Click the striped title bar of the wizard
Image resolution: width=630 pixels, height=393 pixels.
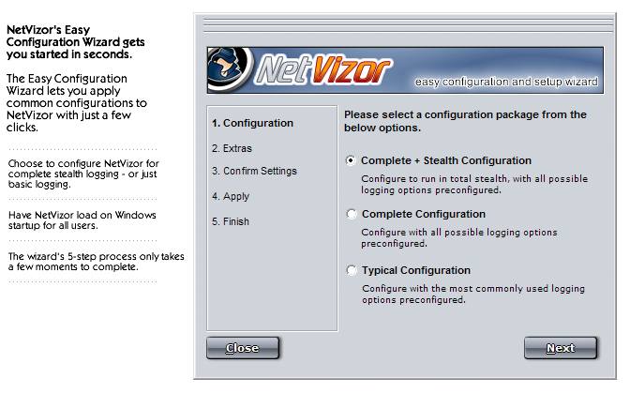(408, 25)
